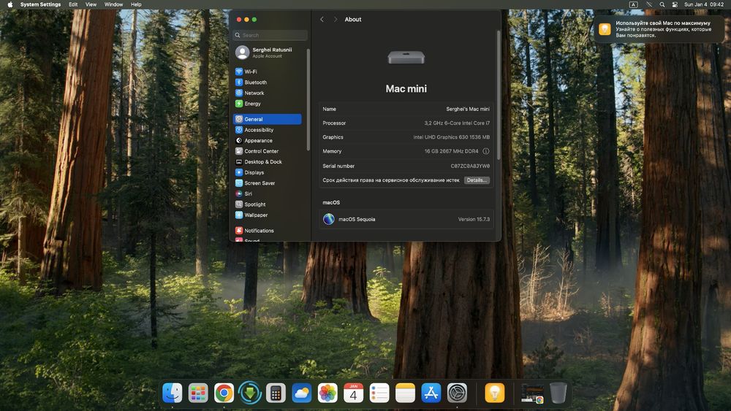The width and height of the screenshot is (731, 411).
Task: Click the serial number value
Action: (470, 166)
